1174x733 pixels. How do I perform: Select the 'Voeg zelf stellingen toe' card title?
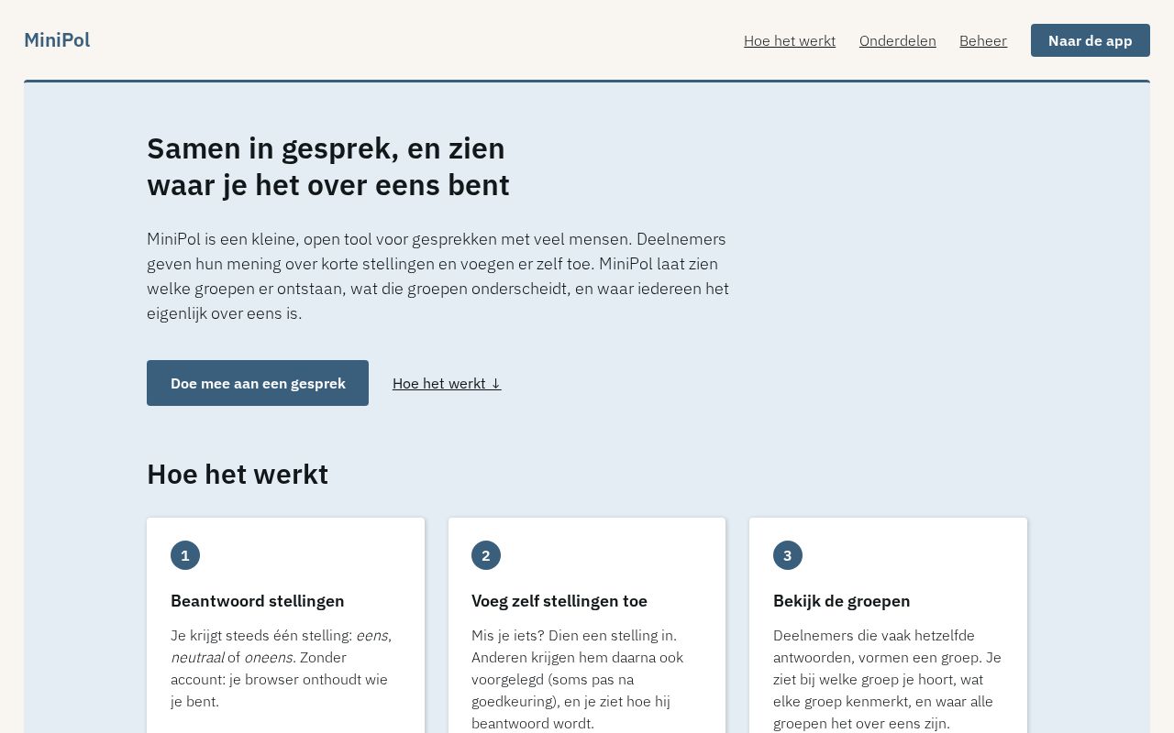[559, 601]
